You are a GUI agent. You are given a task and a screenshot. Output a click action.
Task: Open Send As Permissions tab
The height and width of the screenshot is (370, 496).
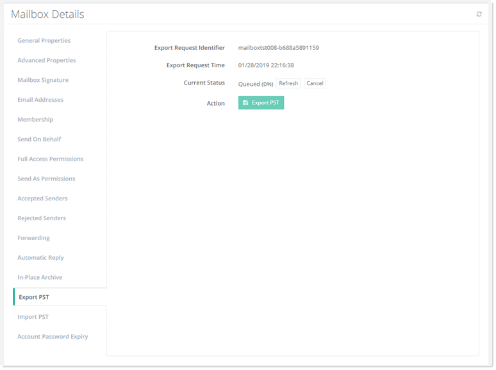pos(46,179)
